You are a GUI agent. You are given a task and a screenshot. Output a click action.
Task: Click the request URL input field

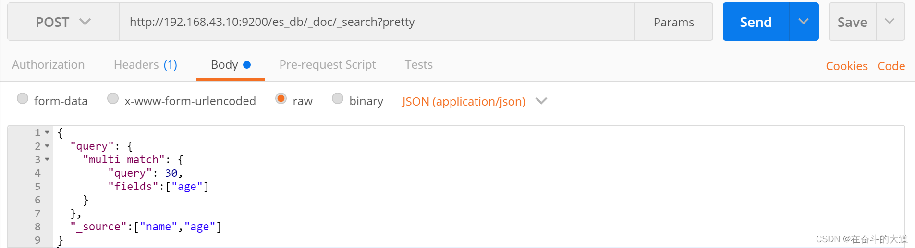[377, 22]
